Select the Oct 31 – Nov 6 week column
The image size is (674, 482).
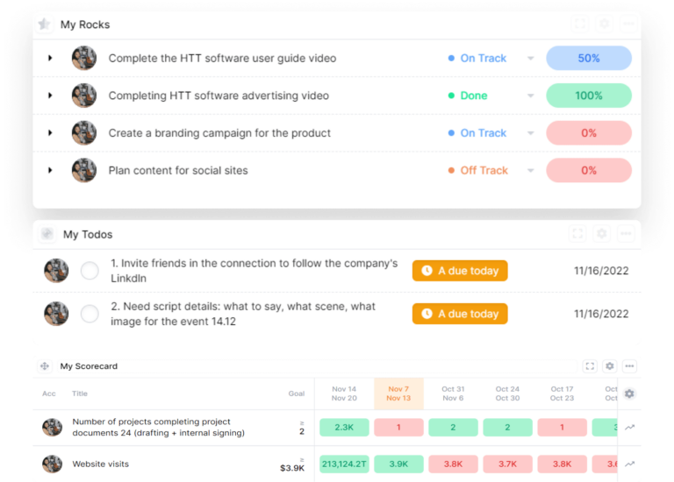pos(453,393)
